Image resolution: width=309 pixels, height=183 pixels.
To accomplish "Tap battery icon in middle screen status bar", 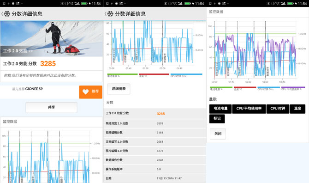I will click(188, 3).
